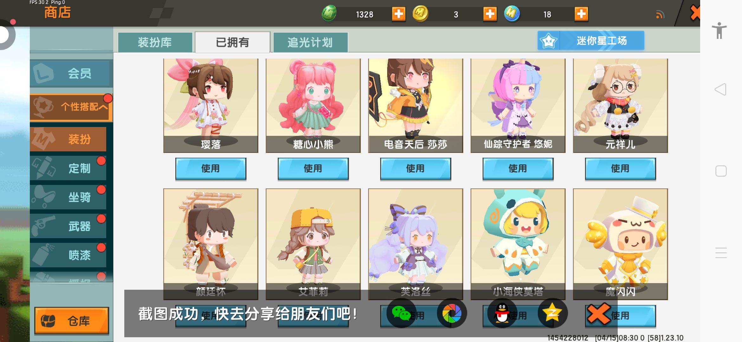This screenshot has width=742, height=342.
Task: Use the 元祥儿 outfit
Action: (620, 168)
